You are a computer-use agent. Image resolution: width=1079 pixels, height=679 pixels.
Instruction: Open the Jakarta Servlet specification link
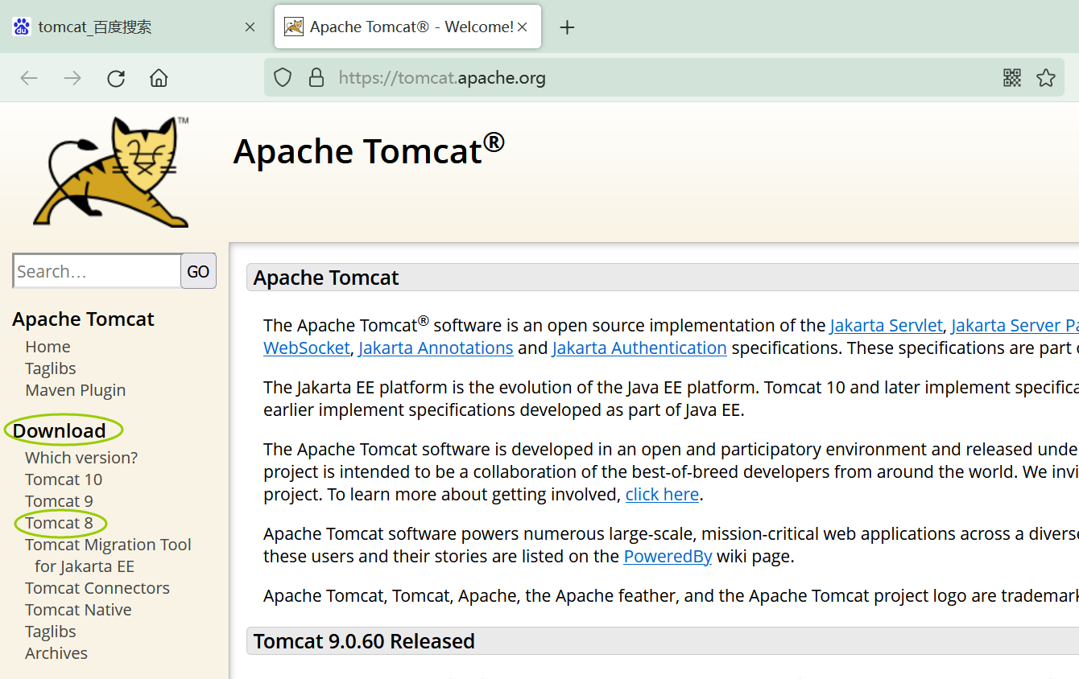click(886, 325)
